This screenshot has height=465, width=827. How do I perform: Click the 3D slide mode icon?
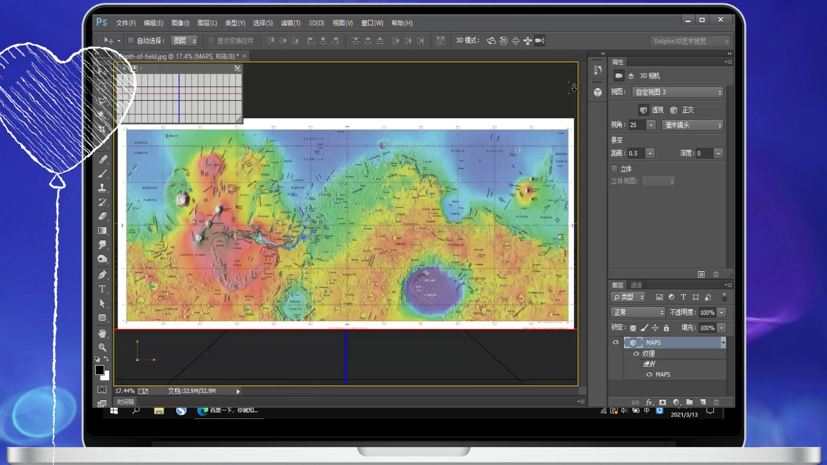pos(528,40)
